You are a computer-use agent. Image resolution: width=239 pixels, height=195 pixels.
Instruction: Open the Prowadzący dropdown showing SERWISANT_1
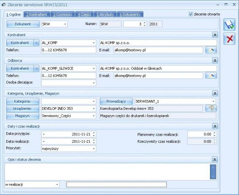tap(213, 101)
